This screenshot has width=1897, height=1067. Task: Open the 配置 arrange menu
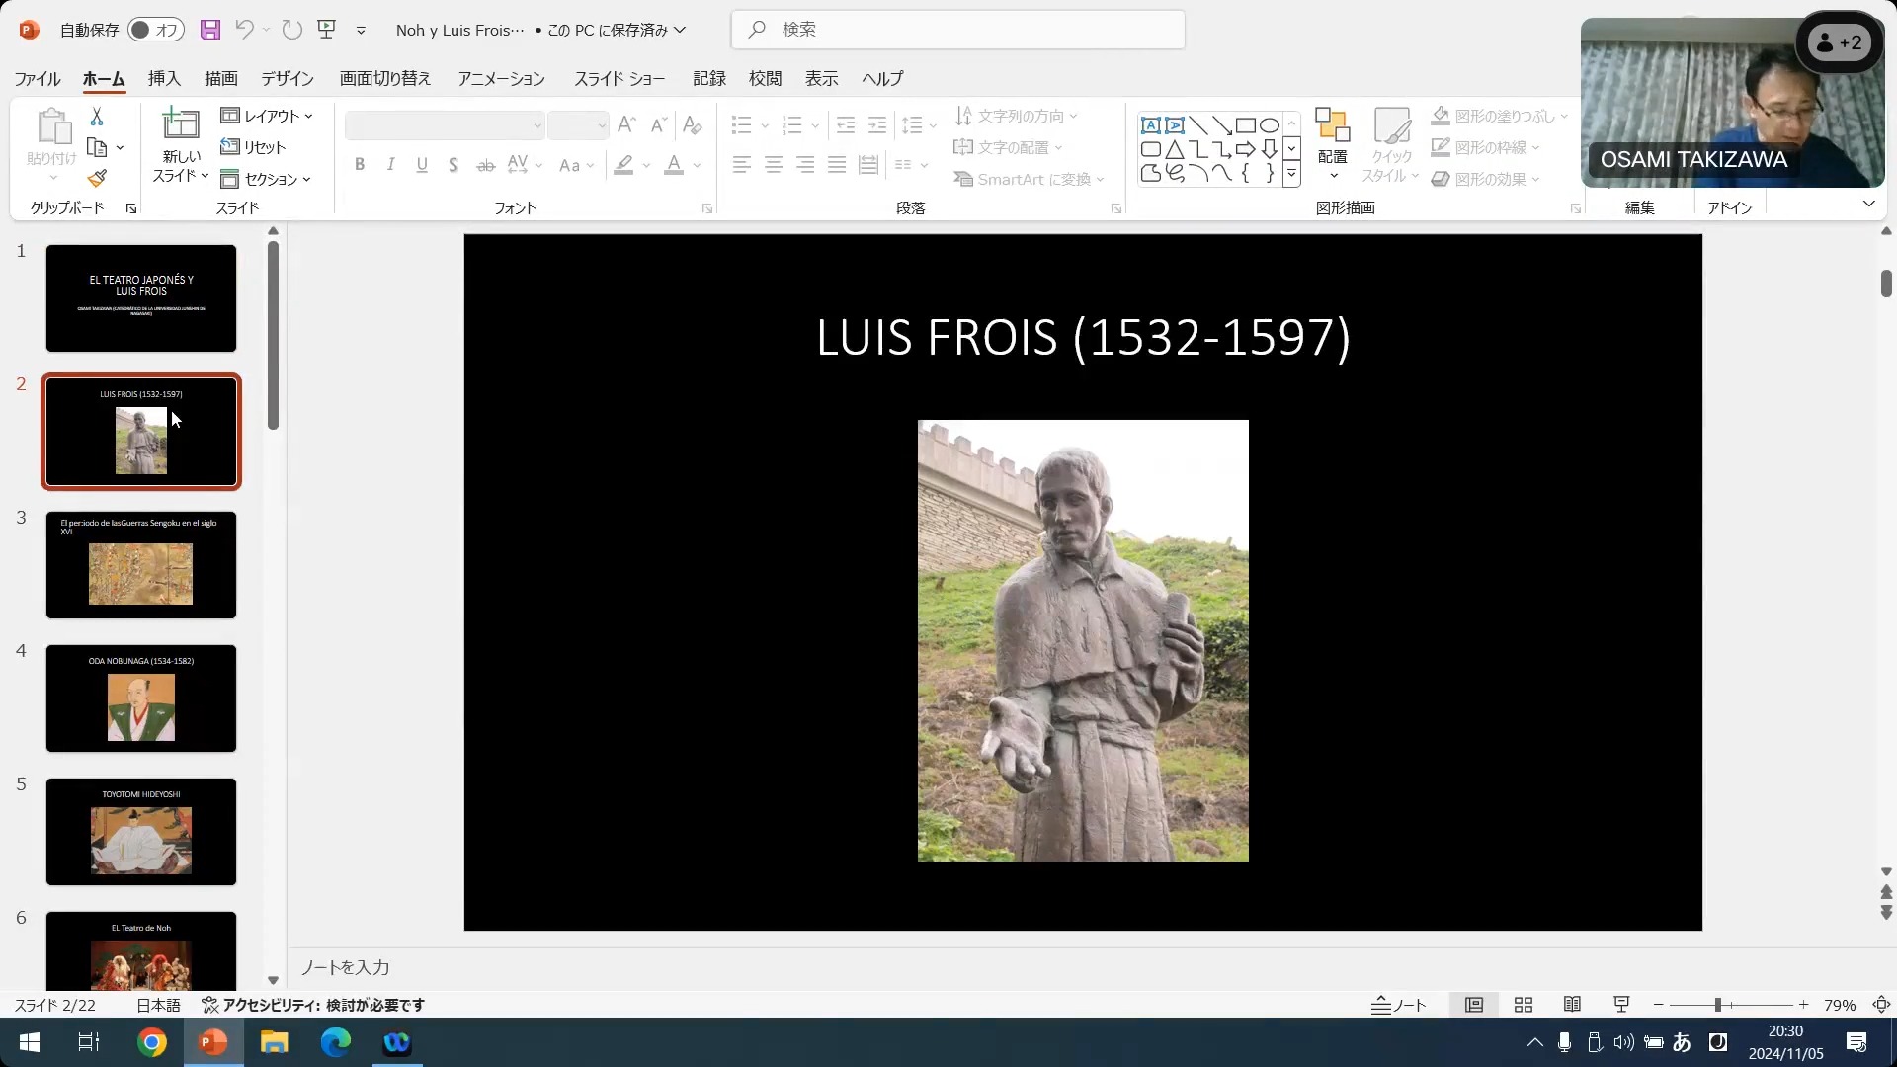(x=1333, y=143)
